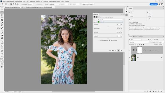Select the Eyedropper tool
Image resolution: width=165 pixels, height=93 pixels.
coord(2,23)
